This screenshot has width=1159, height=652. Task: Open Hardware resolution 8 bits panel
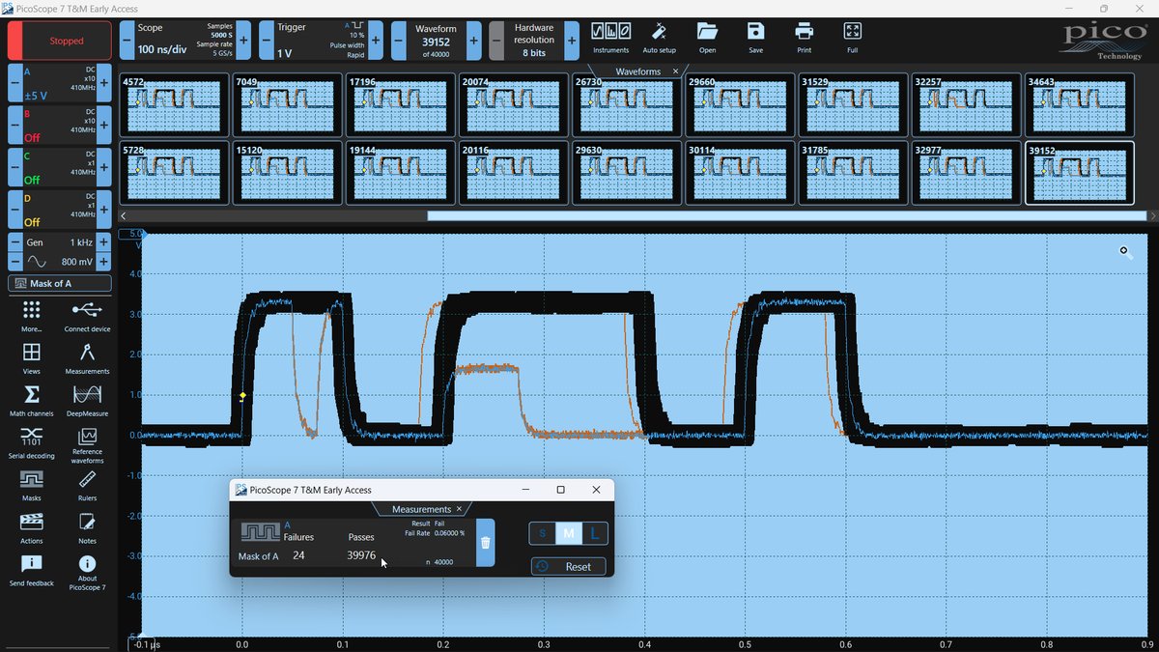534,41
